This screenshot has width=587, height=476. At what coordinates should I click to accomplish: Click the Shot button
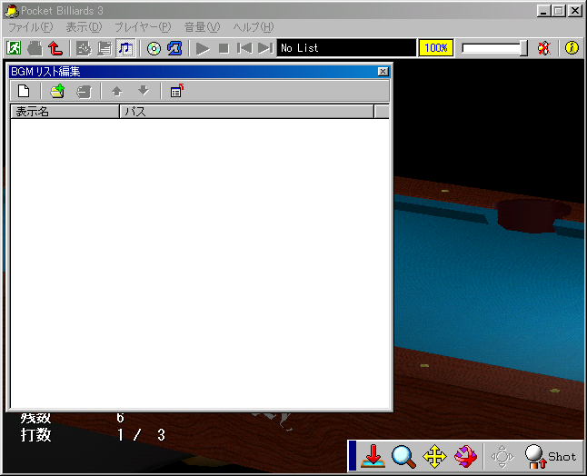point(551,456)
